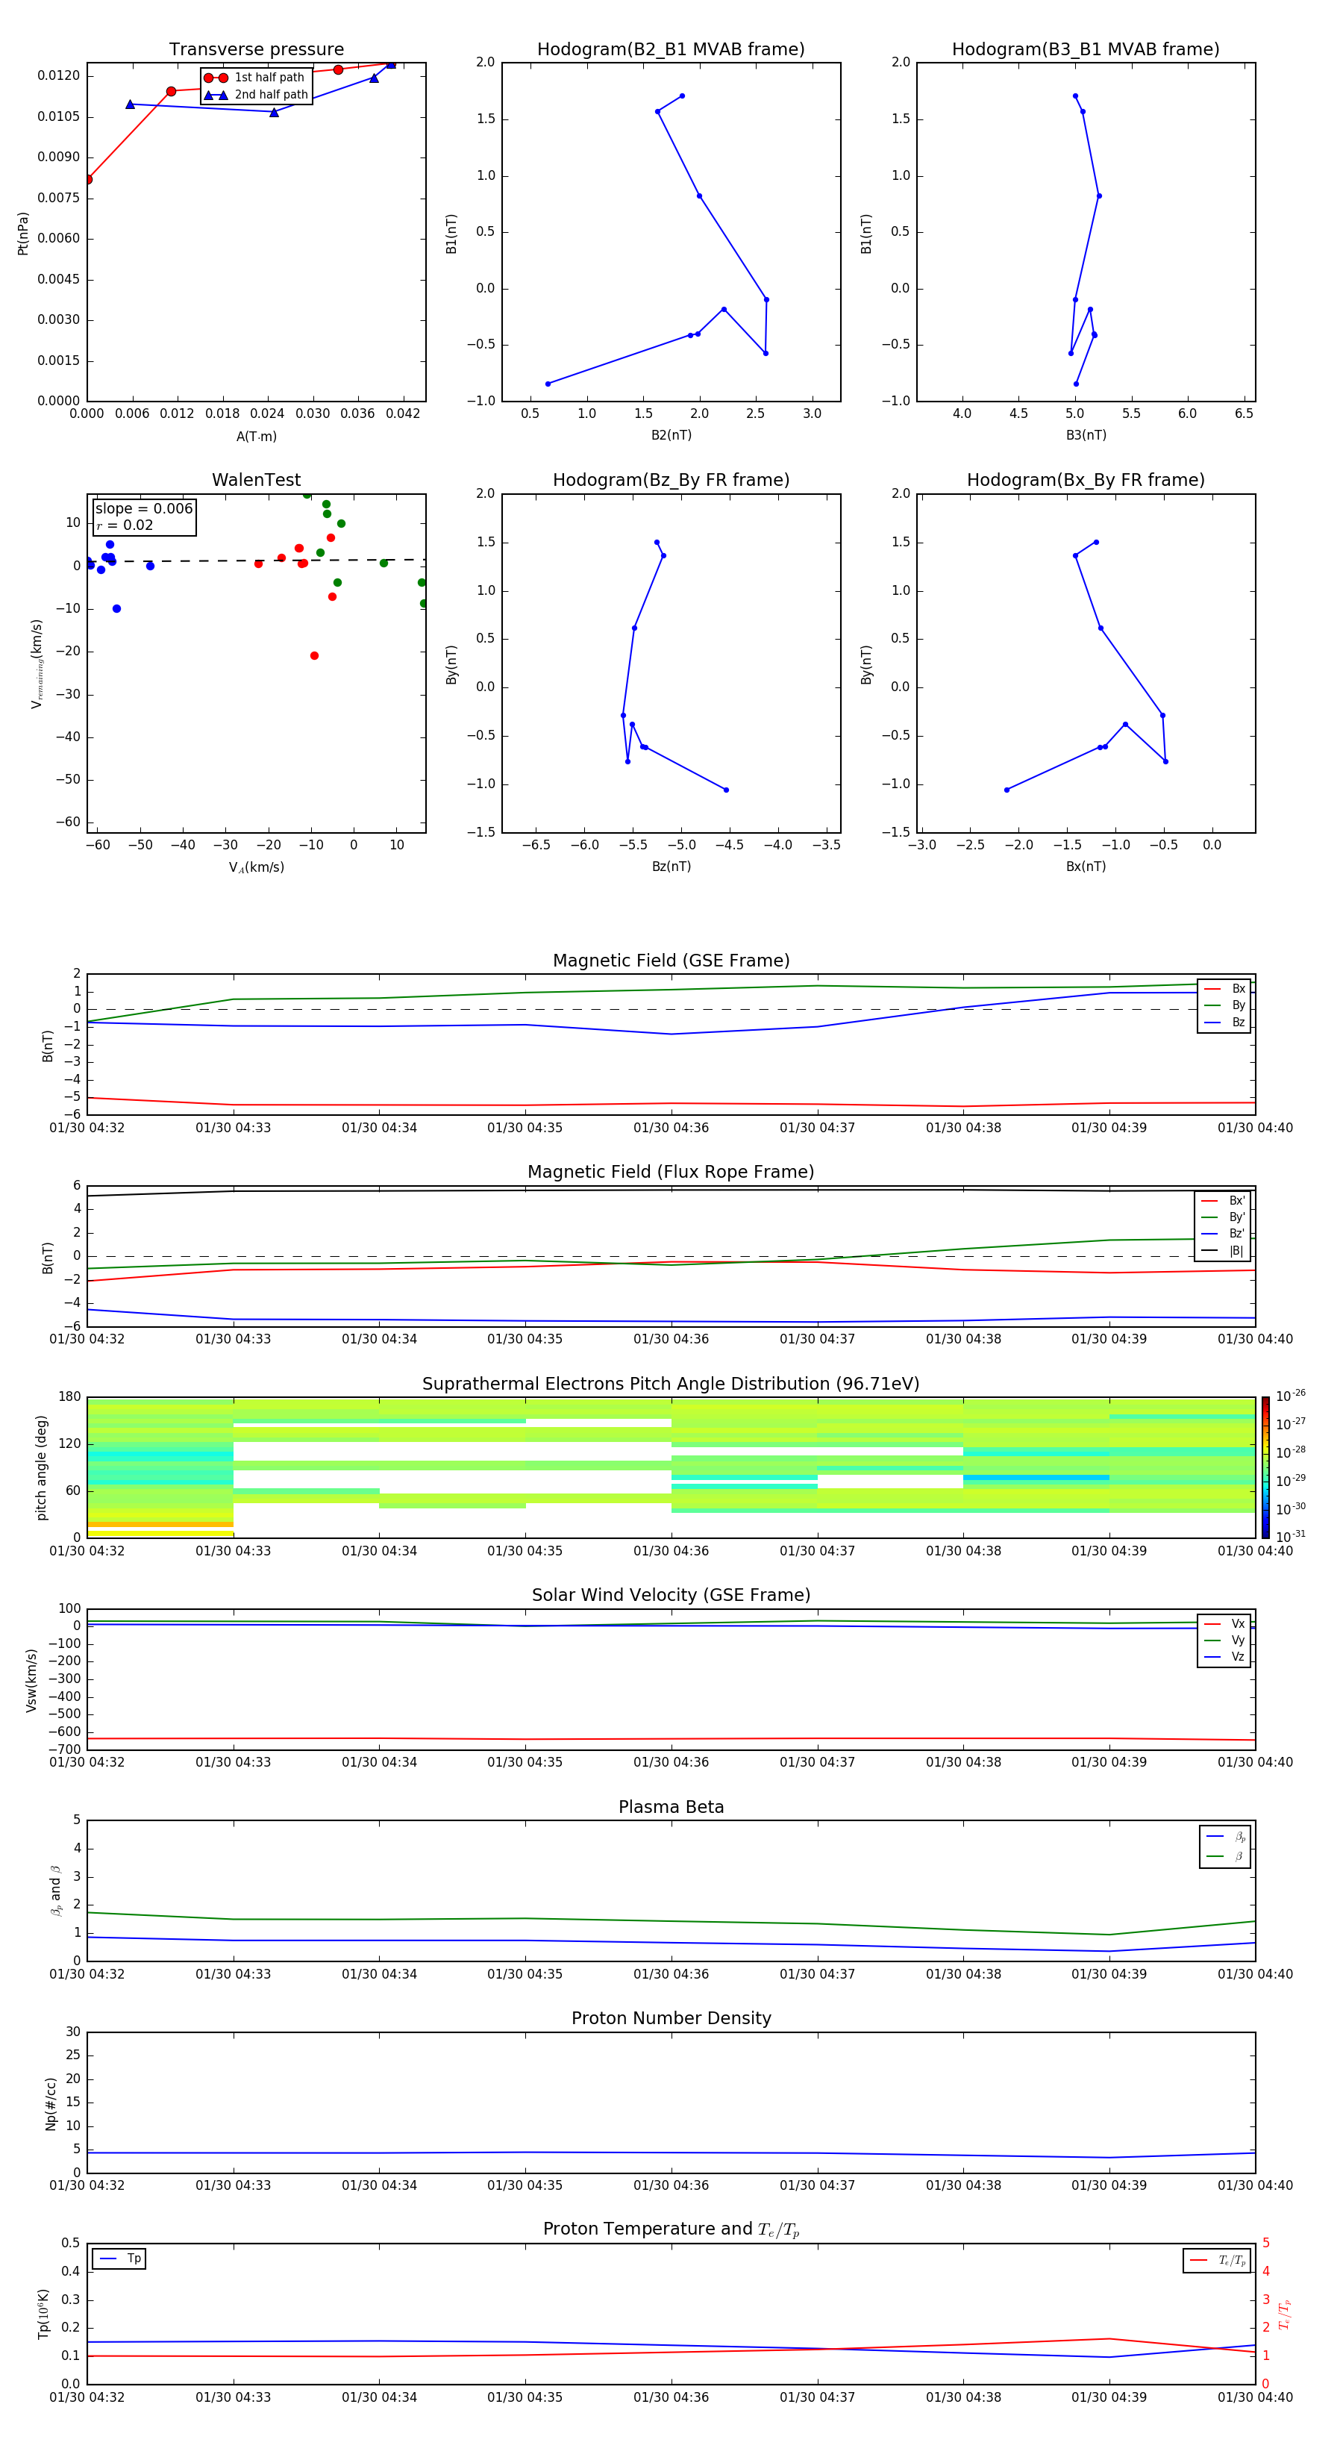Click 'Hodogram(B2_B1 MVAB frame)' title
Screen dimensions: 1343x2463
coord(671,50)
